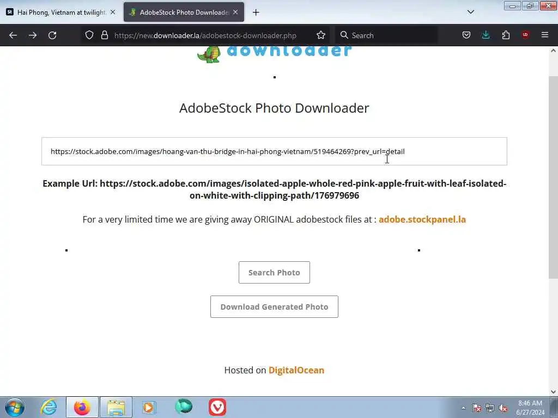Viewport: 558px width, 418px height.
Task: Click the page vertical scrollbar thumb
Action: (x=553, y=177)
